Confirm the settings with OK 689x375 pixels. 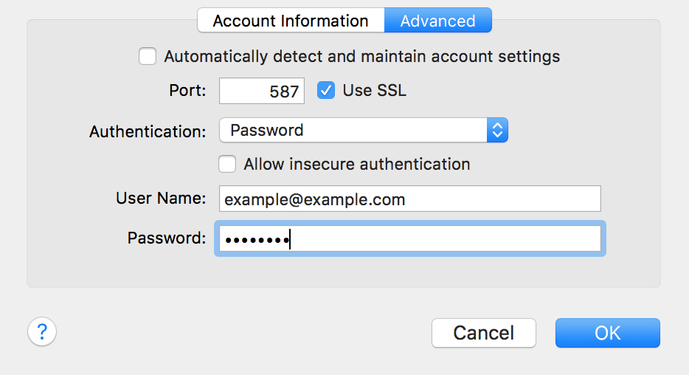pos(608,333)
